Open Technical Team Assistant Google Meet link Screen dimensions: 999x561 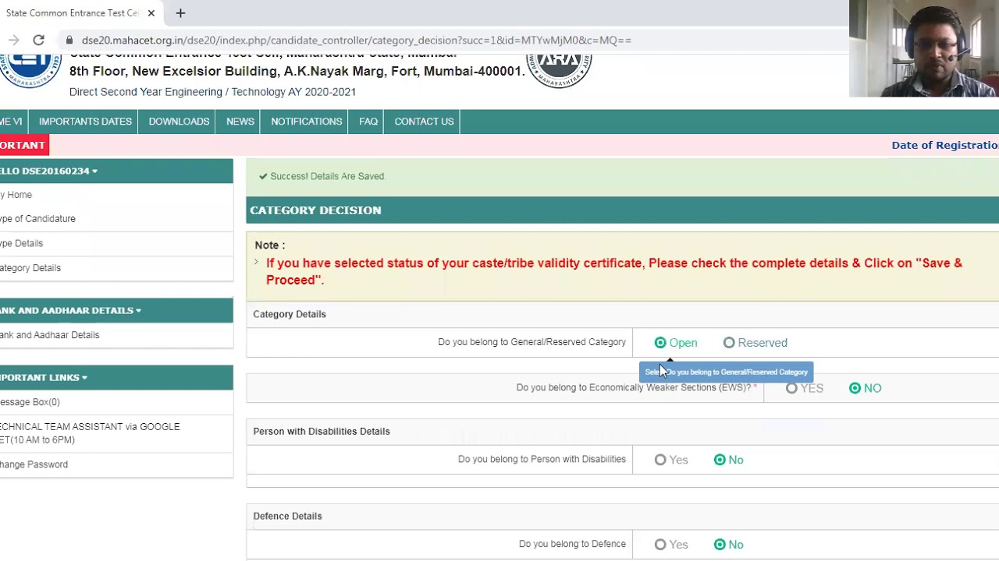(90, 433)
